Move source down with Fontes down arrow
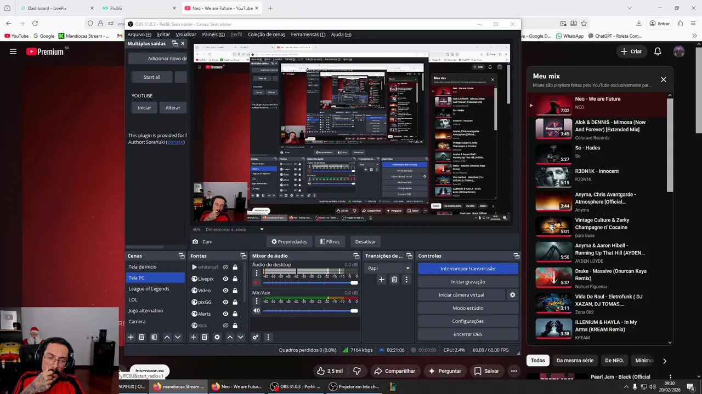This screenshot has width=702, height=394. point(240,337)
